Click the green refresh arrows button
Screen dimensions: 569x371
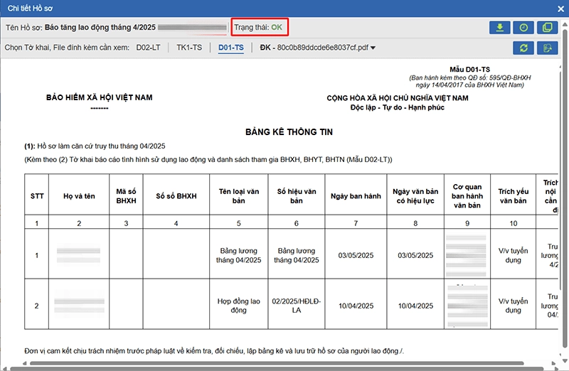tap(523, 48)
